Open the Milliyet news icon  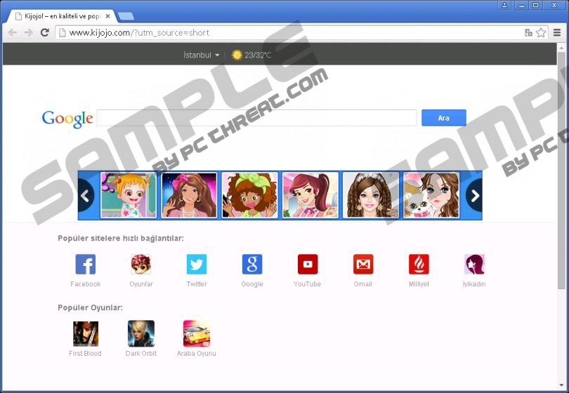419,265
